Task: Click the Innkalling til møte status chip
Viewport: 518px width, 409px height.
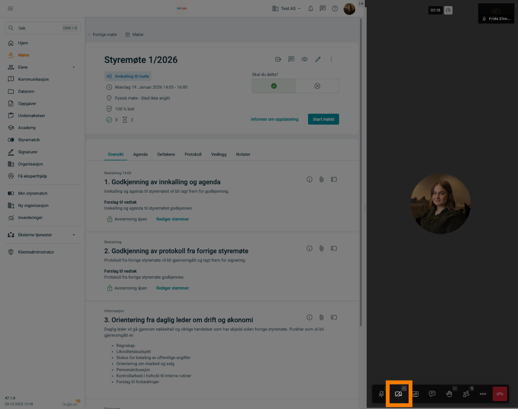Action: tap(128, 76)
